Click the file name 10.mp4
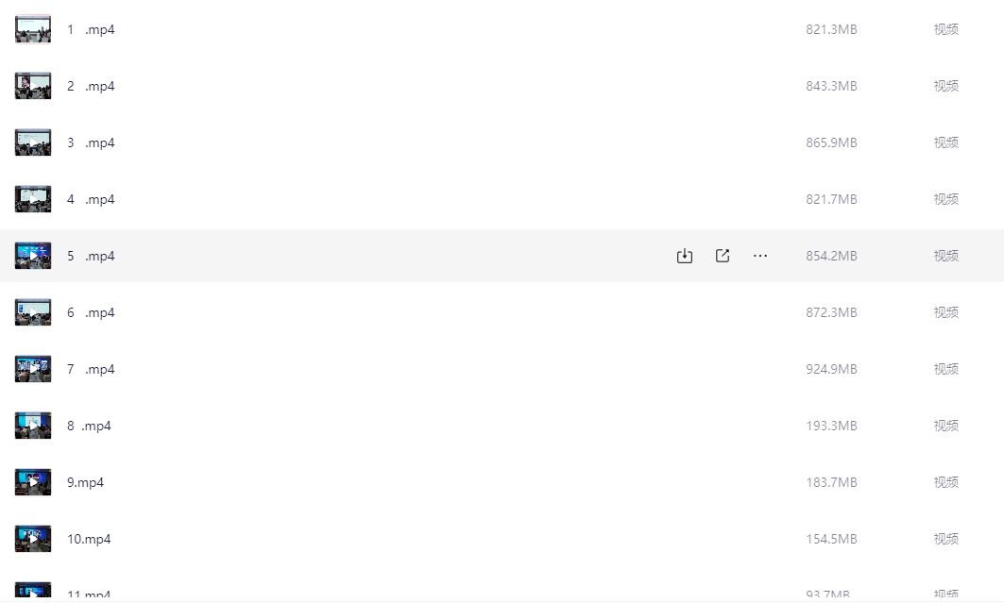The width and height of the screenshot is (1004, 603). coord(89,539)
